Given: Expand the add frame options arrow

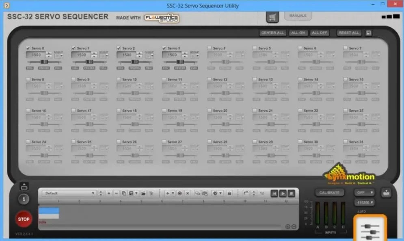Looking at the screenshot, I should [x=173, y=193].
